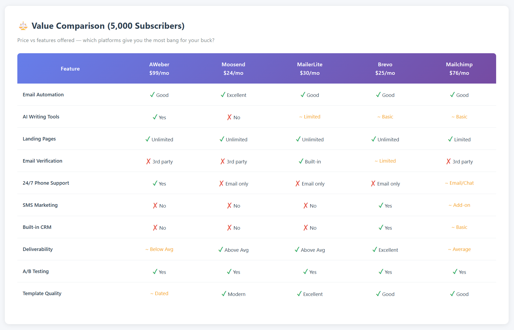Click the Email Automation row label
The image size is (514, 330).
pos(43,94)
